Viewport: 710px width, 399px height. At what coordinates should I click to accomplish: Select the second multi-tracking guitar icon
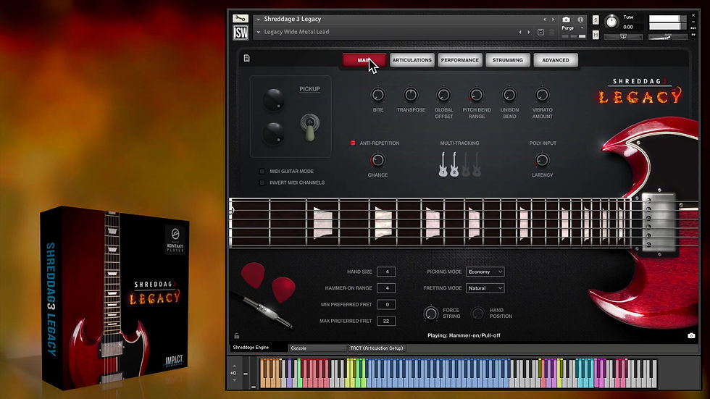tap(454, 164)
